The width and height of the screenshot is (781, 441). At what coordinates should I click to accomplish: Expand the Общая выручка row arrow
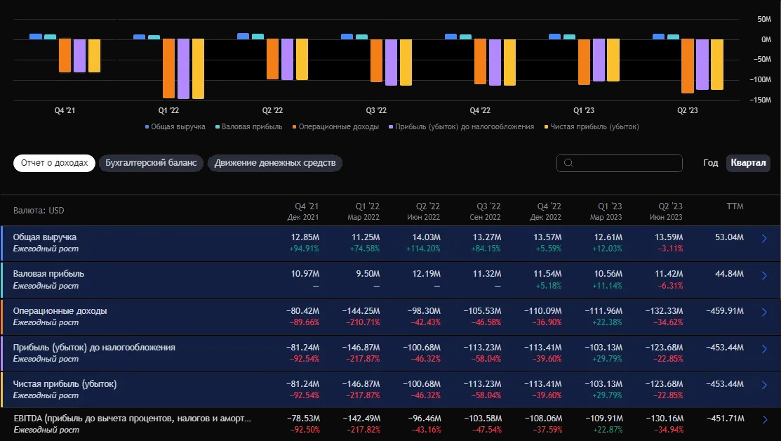(764, 239)
